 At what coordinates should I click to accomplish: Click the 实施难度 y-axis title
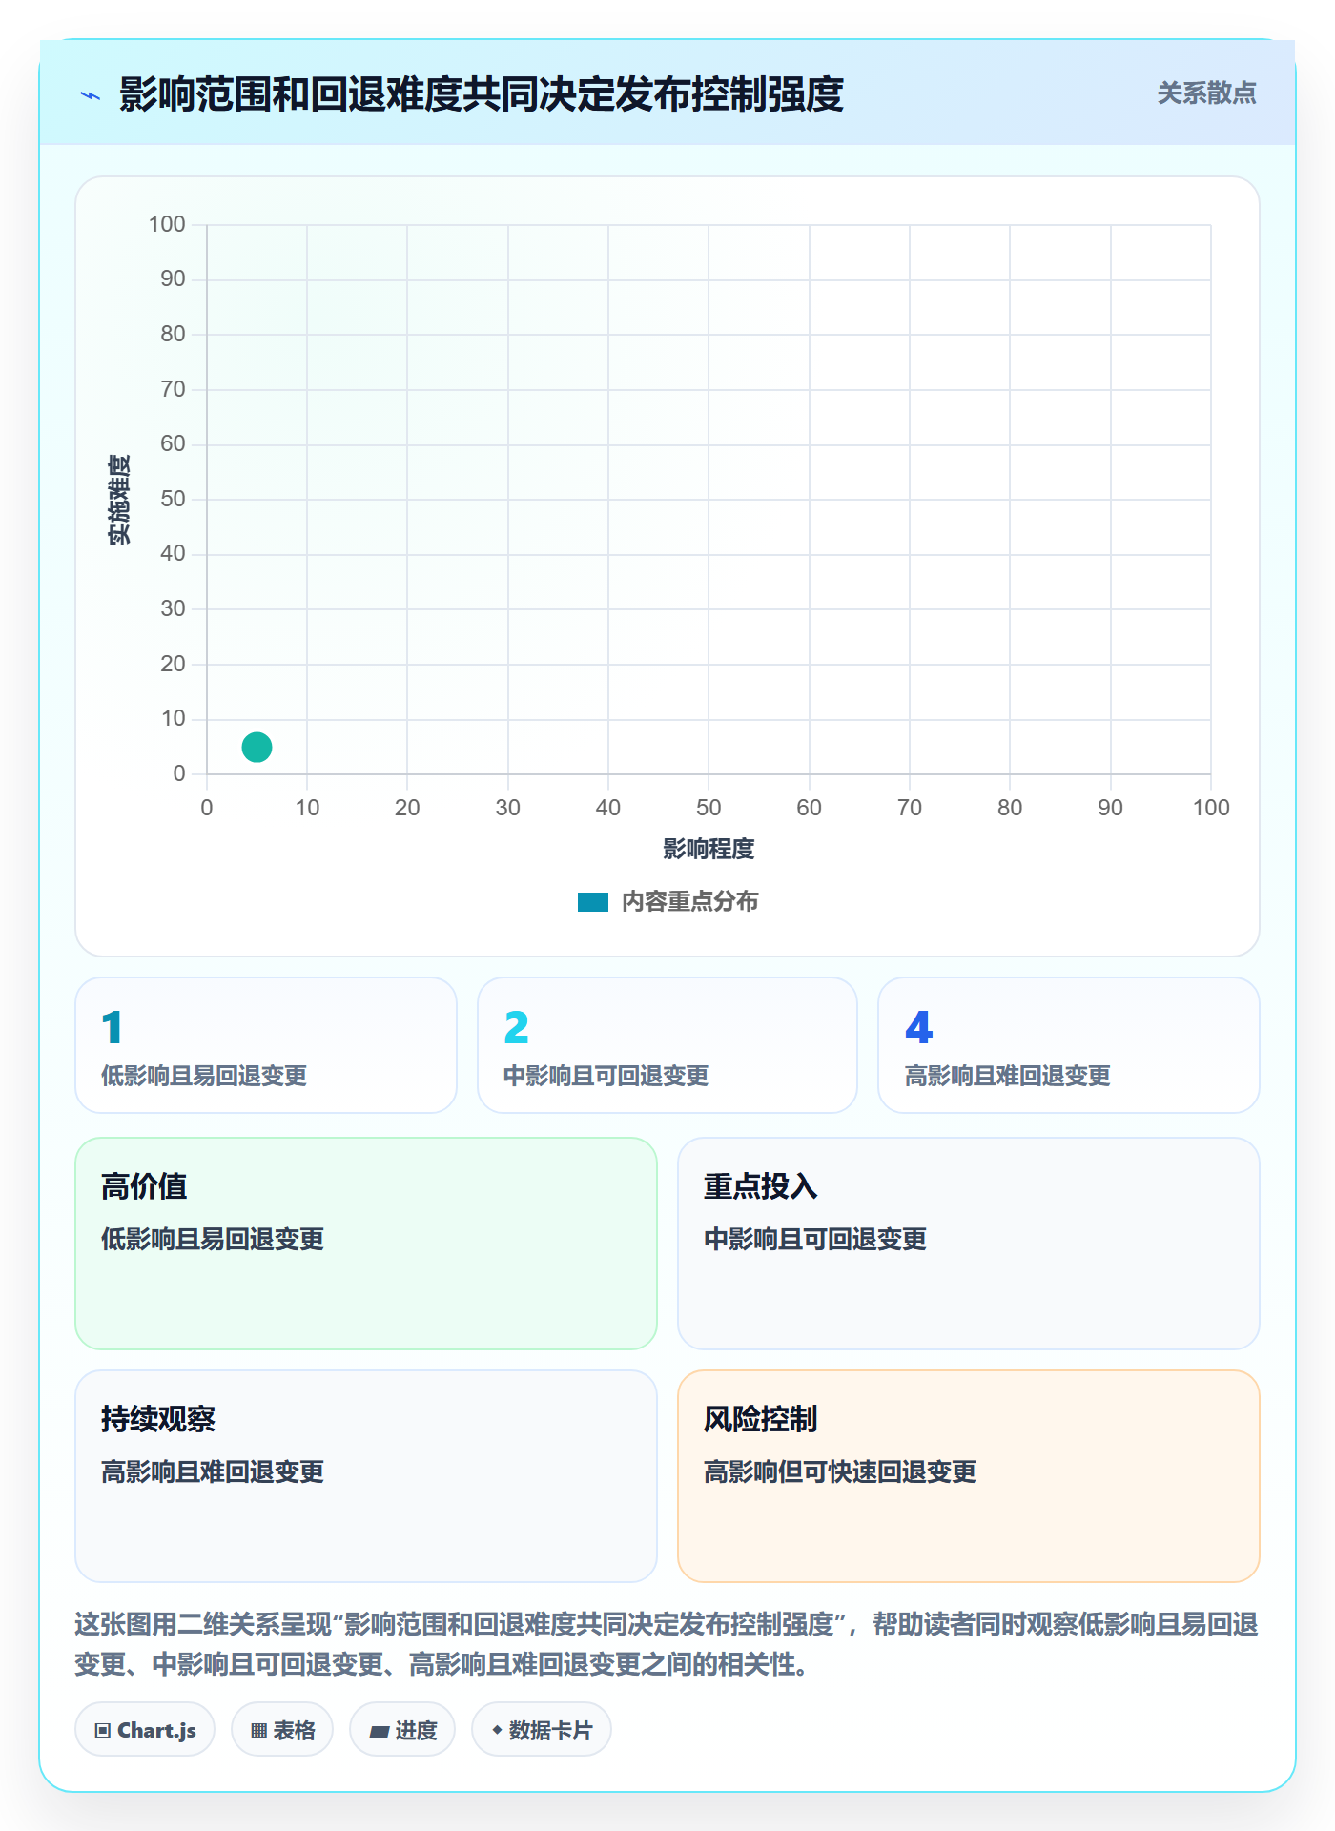pyautogui.click(x=119, y=500)
